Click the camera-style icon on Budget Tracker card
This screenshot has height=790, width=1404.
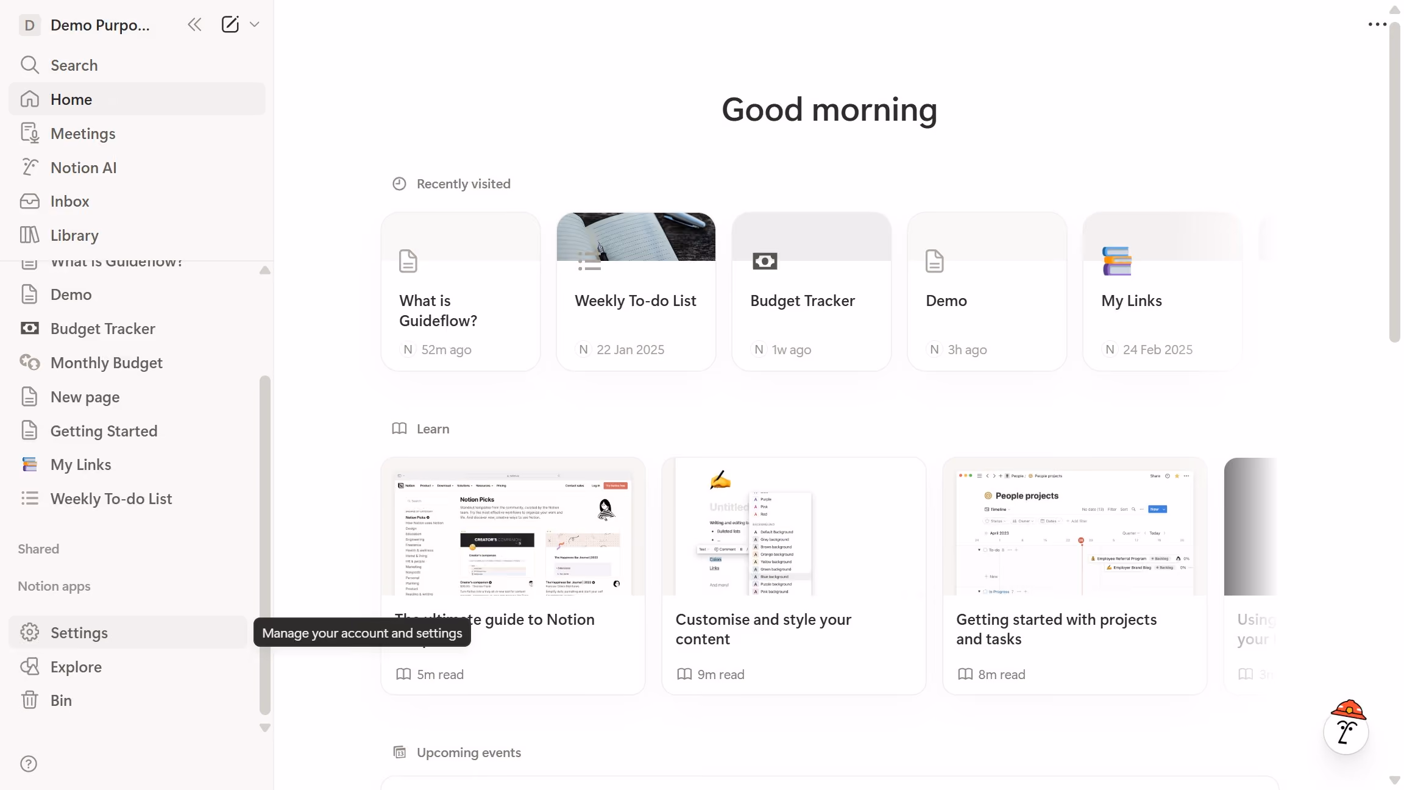(x=765, y=261)
